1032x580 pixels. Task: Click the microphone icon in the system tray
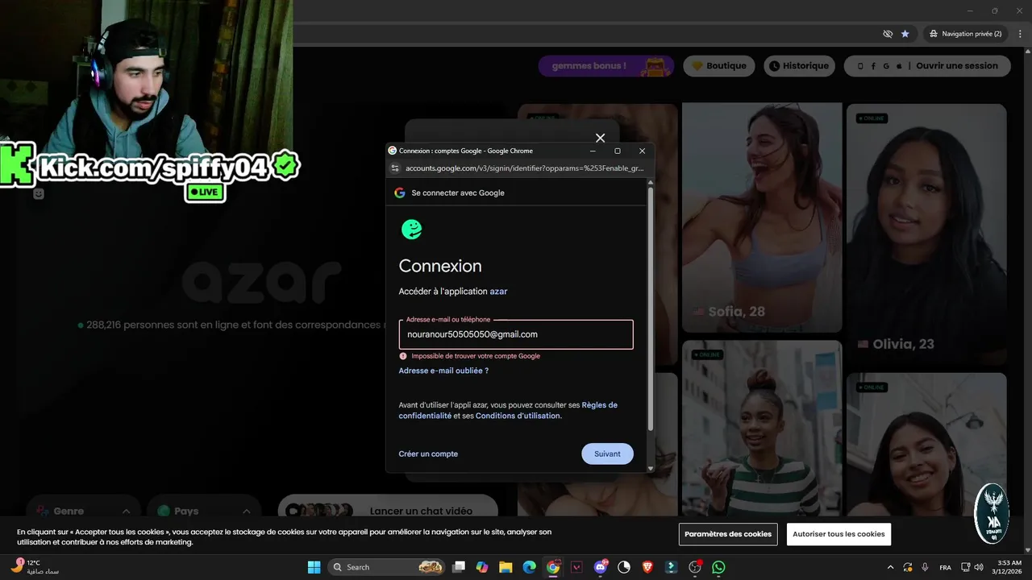pos(925,567)
